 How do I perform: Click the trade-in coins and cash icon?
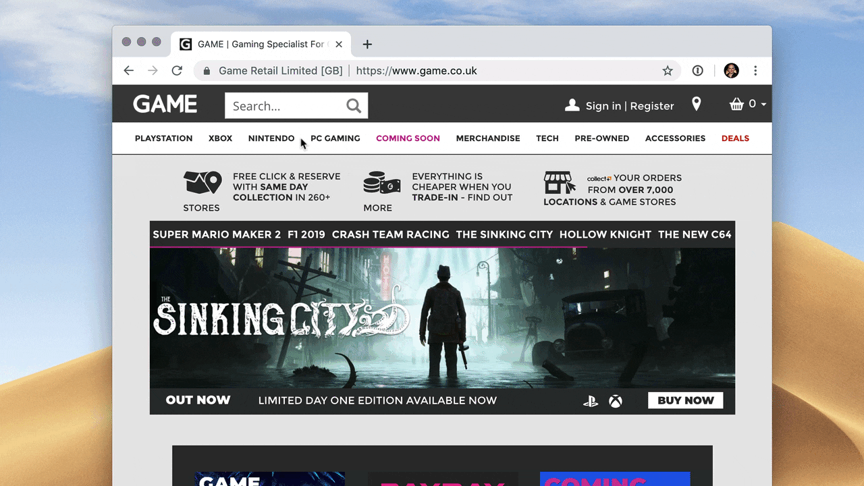pyautogui.click(x=381, y=183)
